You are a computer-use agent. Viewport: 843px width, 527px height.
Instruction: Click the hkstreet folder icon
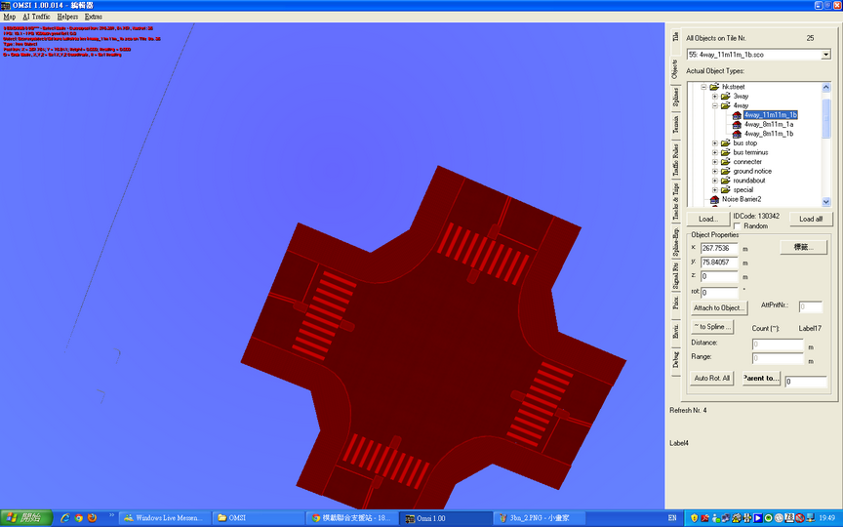coord(714,87)
